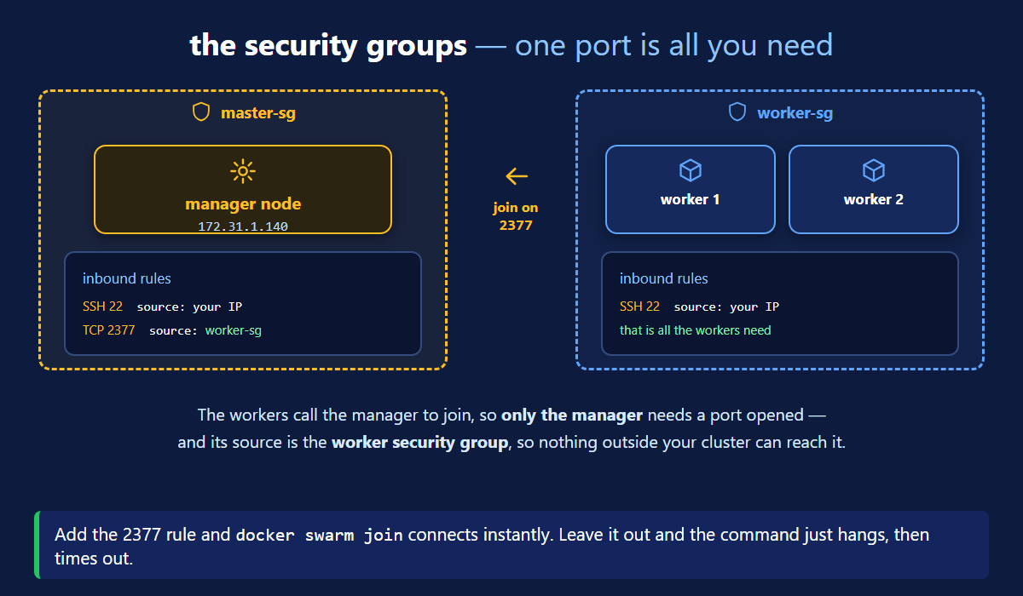Click 'inbound rules' heading in the worker-sg box
The width and height of the screenshot is (1023, 596).
664,278
